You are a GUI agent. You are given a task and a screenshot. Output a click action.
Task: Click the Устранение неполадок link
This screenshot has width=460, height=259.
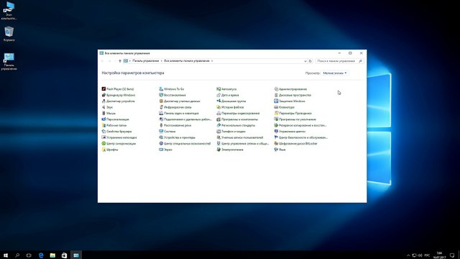[x=121, y=137]
